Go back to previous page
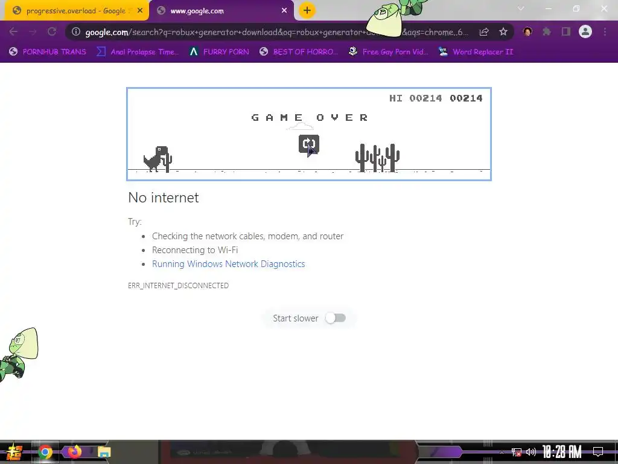Image resolution: width=618 pixels, height=464 pixels. point(13,32)
